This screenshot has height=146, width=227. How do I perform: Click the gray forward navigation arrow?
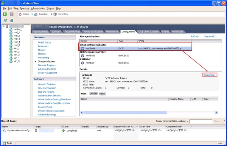pyautogui.click(x=12, y=14)
